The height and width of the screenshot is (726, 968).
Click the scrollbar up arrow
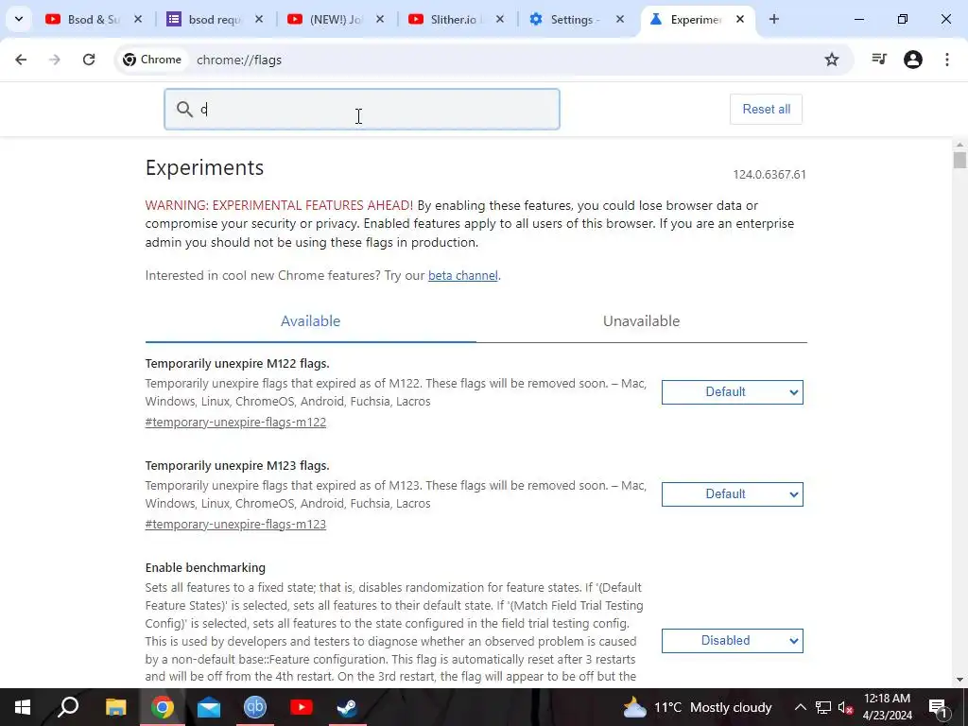959,145
